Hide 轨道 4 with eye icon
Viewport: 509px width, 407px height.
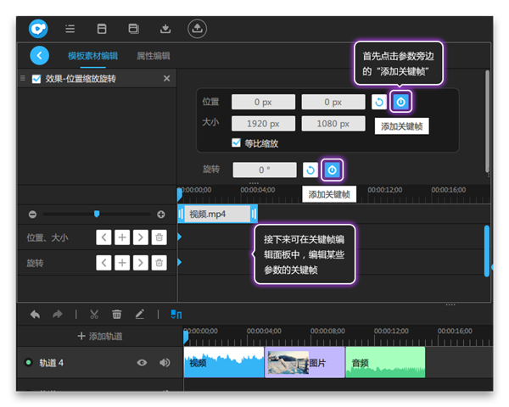coord(142,363)
